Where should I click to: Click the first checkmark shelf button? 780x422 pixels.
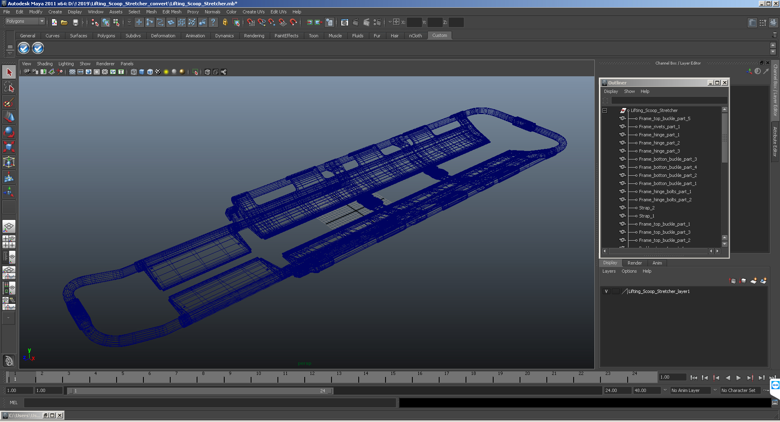click(x=24, y=48)
